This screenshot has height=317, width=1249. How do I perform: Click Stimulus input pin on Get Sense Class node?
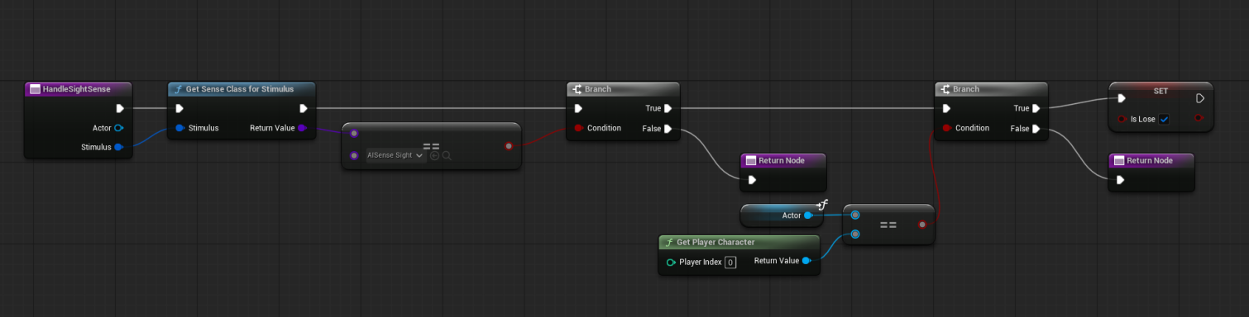click(179, 128)
